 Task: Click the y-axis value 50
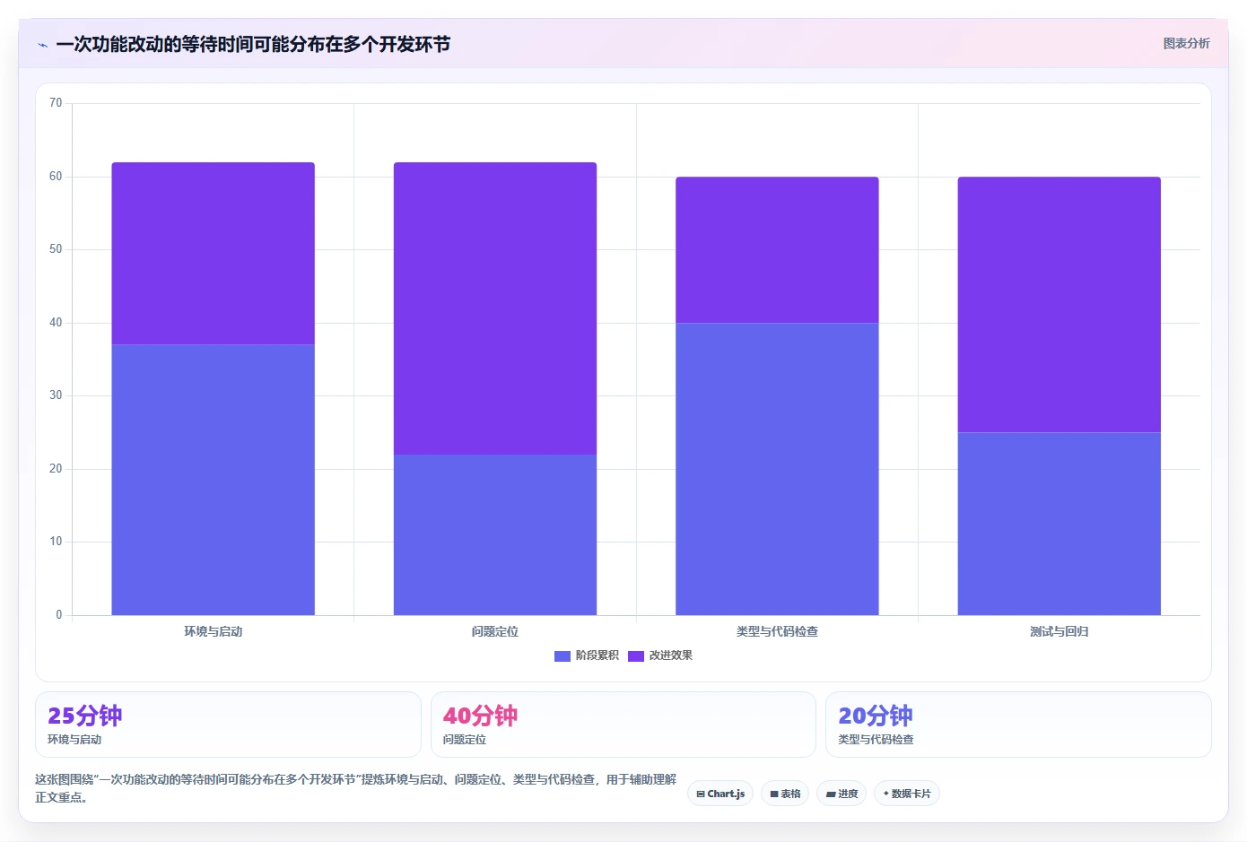[x=56, y=249]
